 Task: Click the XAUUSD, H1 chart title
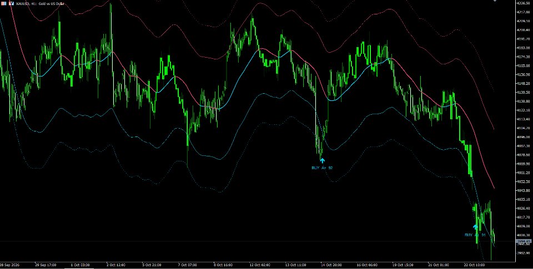pyautogui.click(x=40, y=3)
